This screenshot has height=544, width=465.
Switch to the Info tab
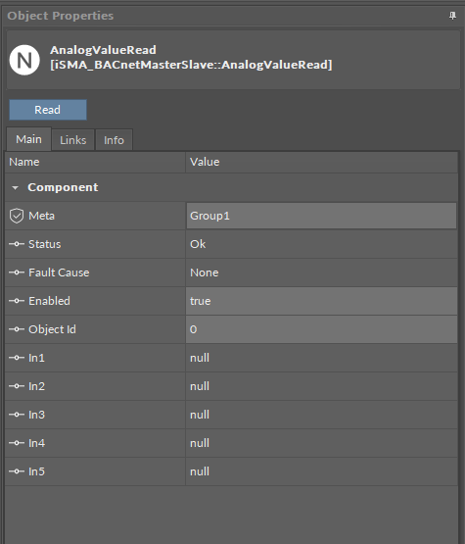(x=114, y=140)
